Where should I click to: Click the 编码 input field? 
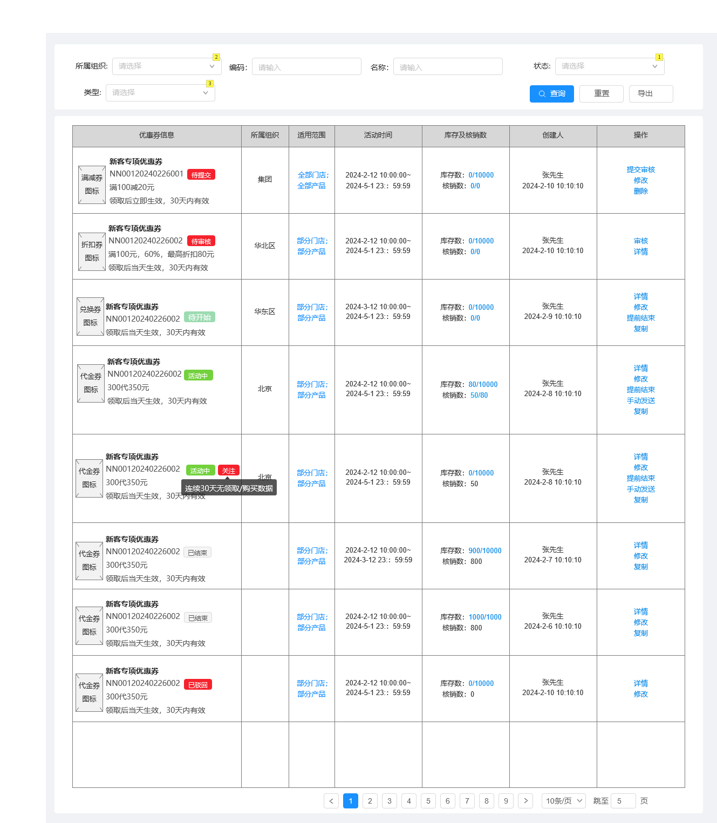[x=306, y=66]
